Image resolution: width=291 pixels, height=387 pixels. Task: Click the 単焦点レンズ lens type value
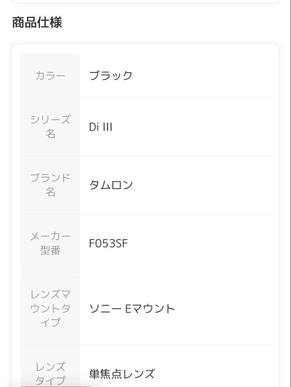(x=122, y=374)
